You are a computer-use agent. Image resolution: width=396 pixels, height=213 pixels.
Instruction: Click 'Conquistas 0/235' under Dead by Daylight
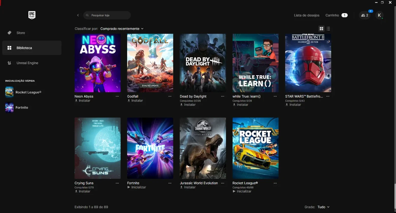[190, 101]
